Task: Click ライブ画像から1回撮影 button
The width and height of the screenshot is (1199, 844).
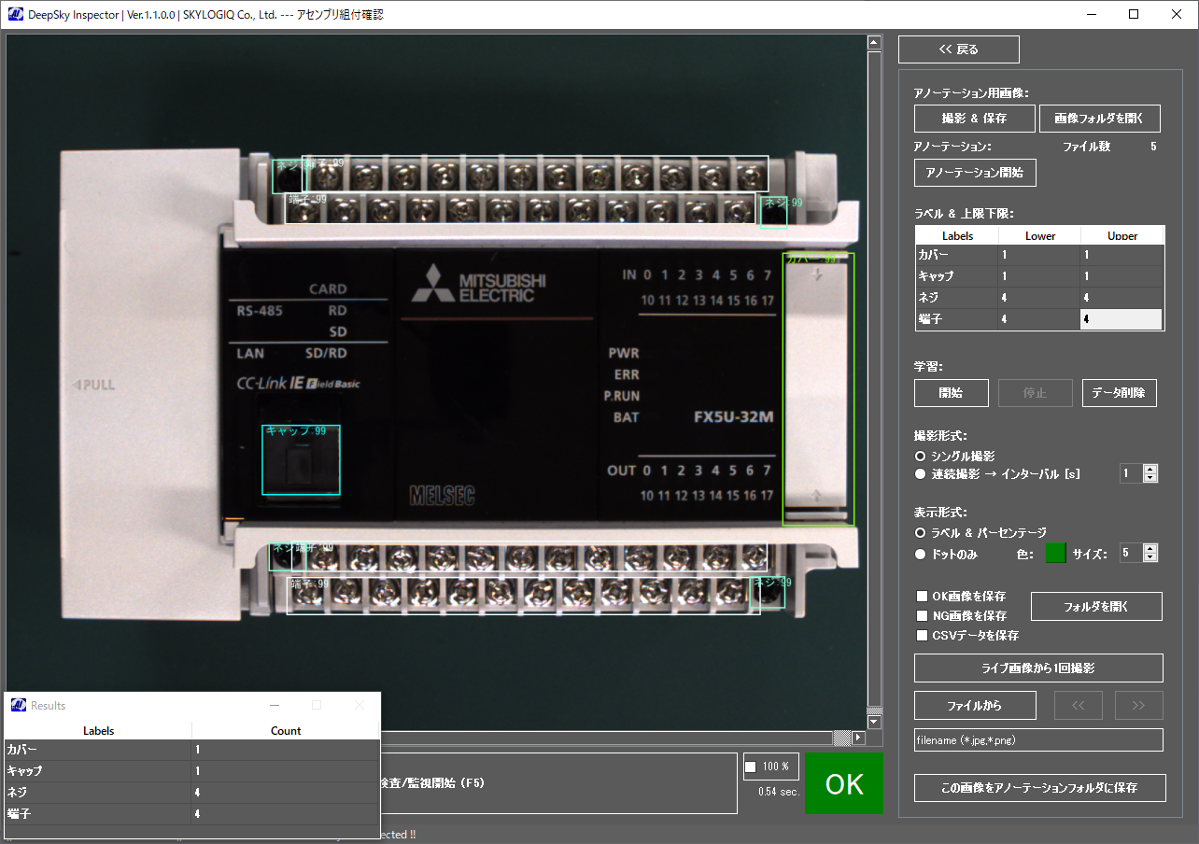Action: [x=1038, y=668]
